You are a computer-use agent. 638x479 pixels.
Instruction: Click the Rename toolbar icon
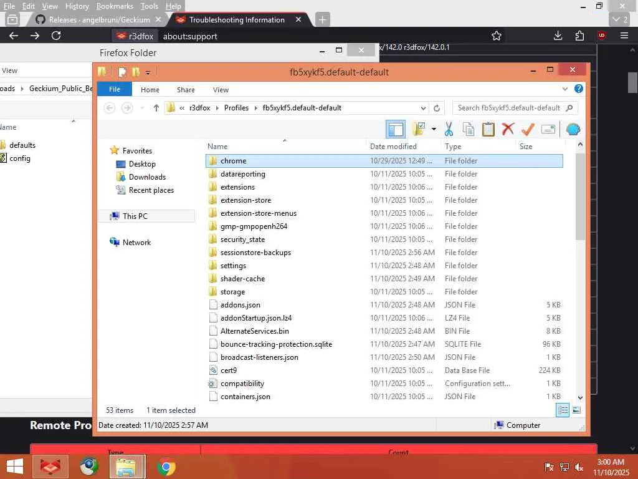tap(548, 129)
